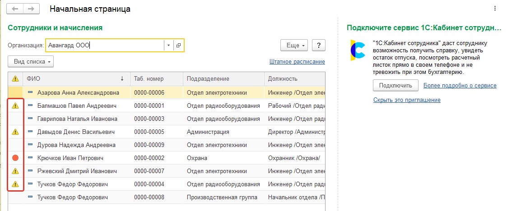Click the row icon beside Азарова Анна Александровна
507x211 pixels.
[x=30, y=93]
